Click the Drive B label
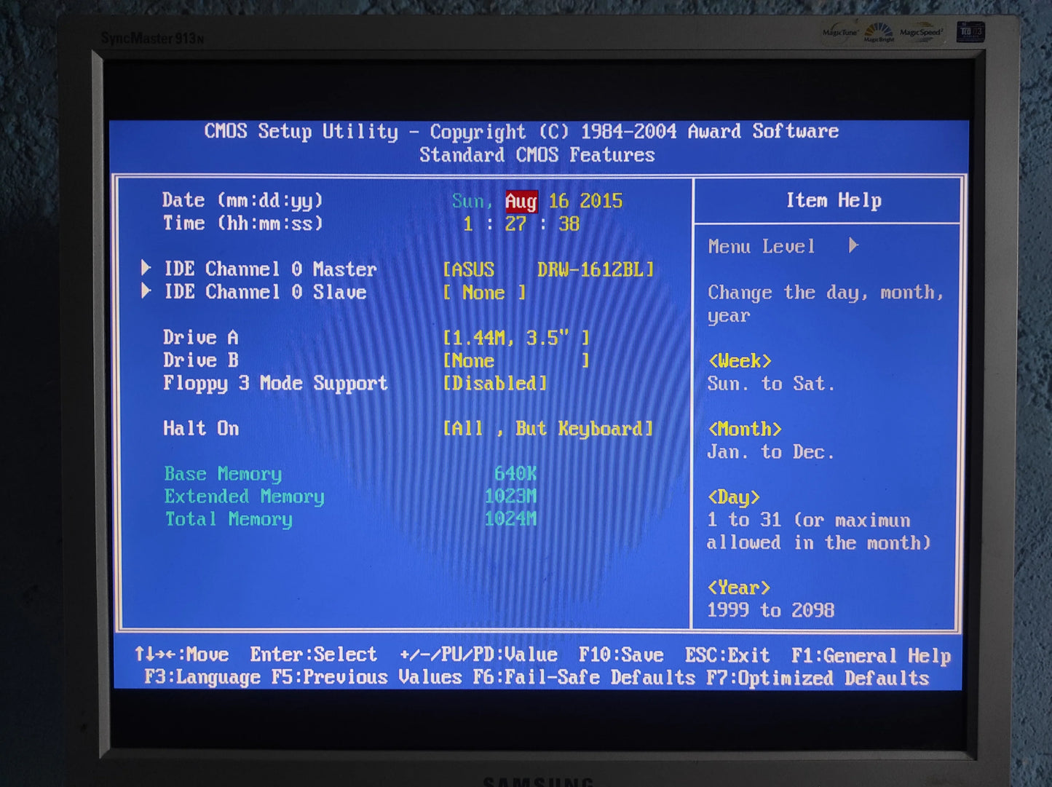This screenshot has width=1052, height=787. coord(201,360)
